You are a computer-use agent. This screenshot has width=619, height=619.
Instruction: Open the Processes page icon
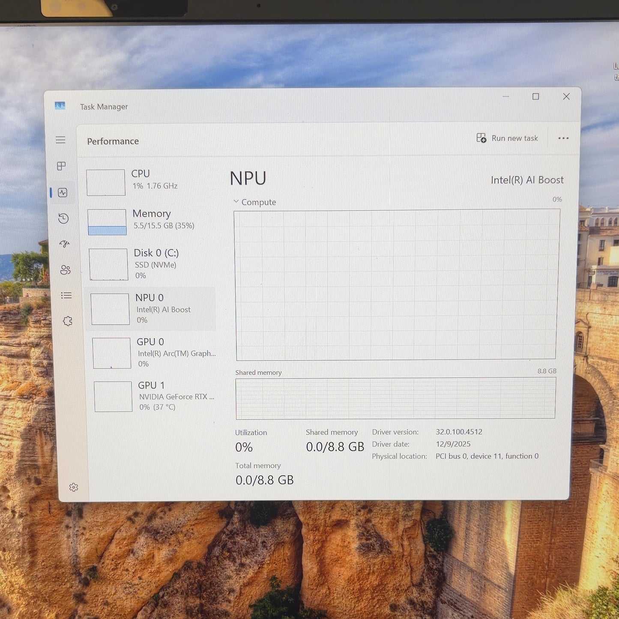(62, 166)
